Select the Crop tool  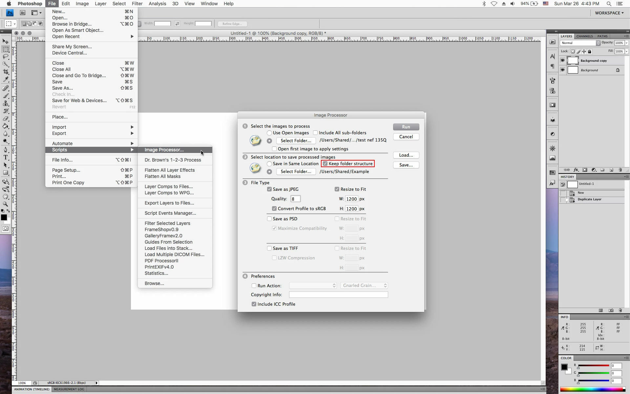coord(6,72)
